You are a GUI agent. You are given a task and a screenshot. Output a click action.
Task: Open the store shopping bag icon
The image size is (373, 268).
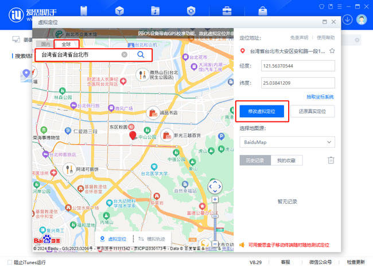tap(263, 11)
